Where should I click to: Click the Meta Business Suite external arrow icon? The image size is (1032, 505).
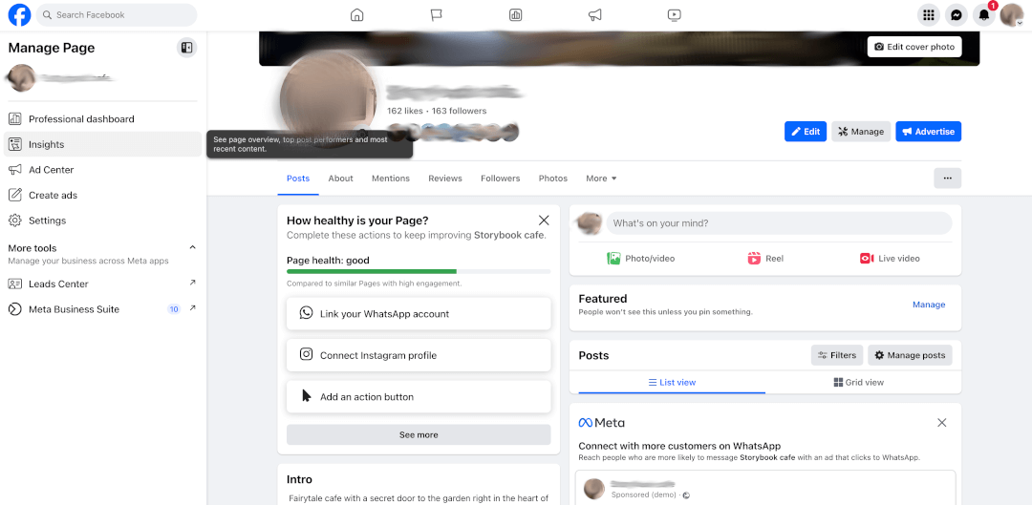click(x=193, y=307)
